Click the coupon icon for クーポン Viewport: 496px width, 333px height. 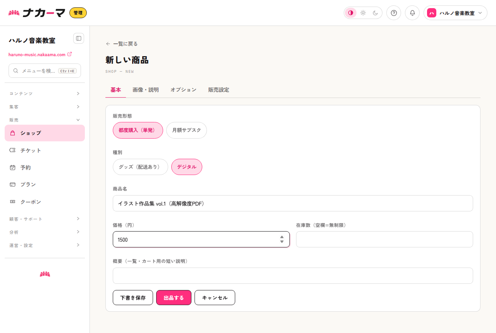[12, 202]
